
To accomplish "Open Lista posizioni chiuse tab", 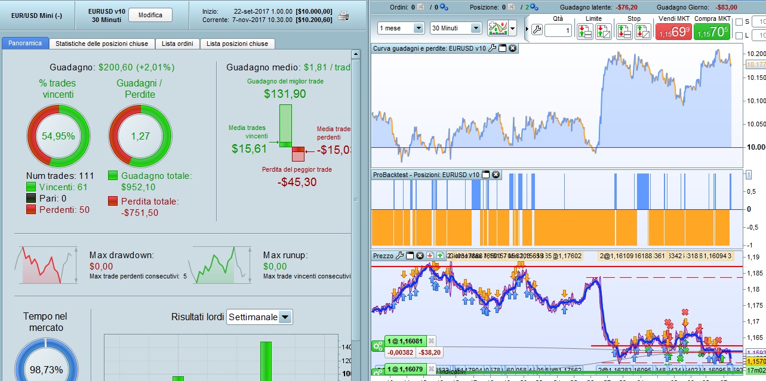I will [237, 44].
